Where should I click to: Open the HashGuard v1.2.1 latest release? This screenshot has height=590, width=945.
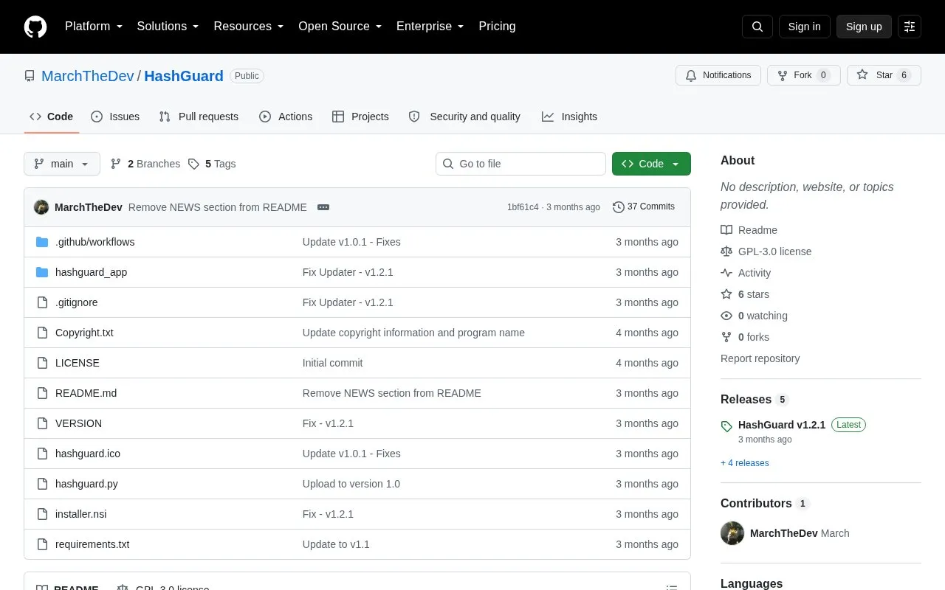[x=782, y=425]
